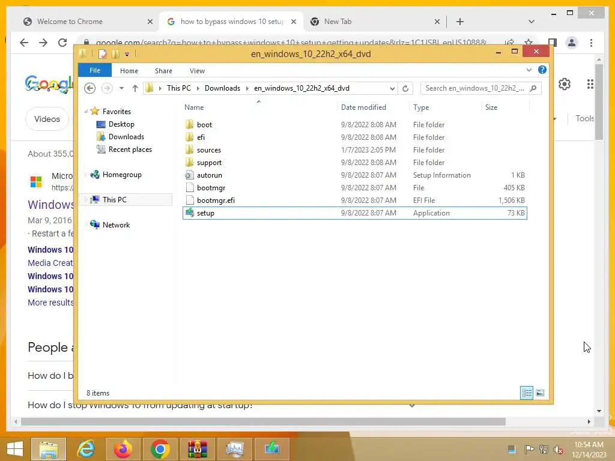The height and width of the screenshot is (461, 615).
Task: Launch Firefox from the taskbar
Action: pos(123,449)
